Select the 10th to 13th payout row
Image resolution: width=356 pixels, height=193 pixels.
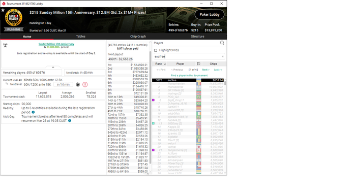(x=128, y=97)
